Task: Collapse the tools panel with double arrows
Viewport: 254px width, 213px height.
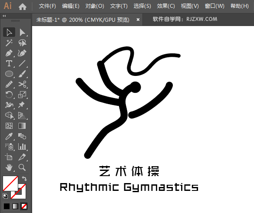Action: [4, 16]
